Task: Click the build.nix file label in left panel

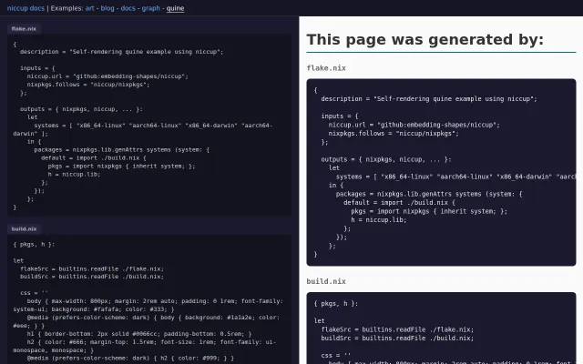Action: click(25, 228)
